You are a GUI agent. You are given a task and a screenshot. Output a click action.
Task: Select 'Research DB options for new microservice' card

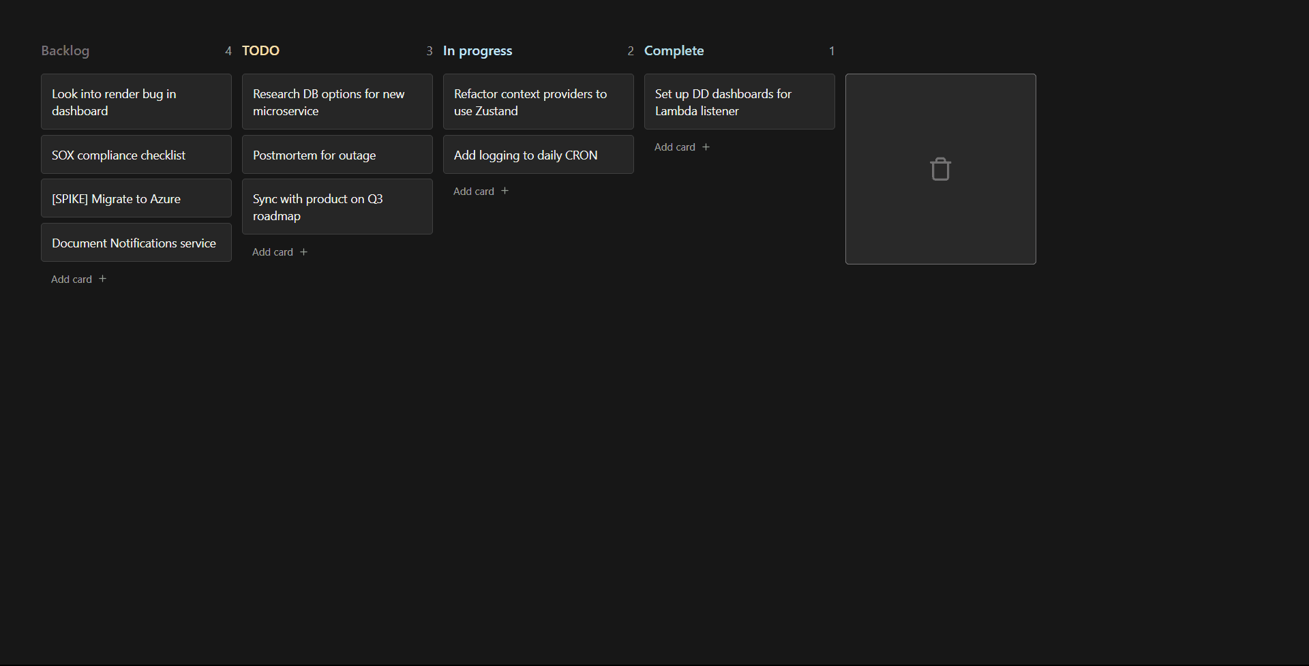[337, 102]
